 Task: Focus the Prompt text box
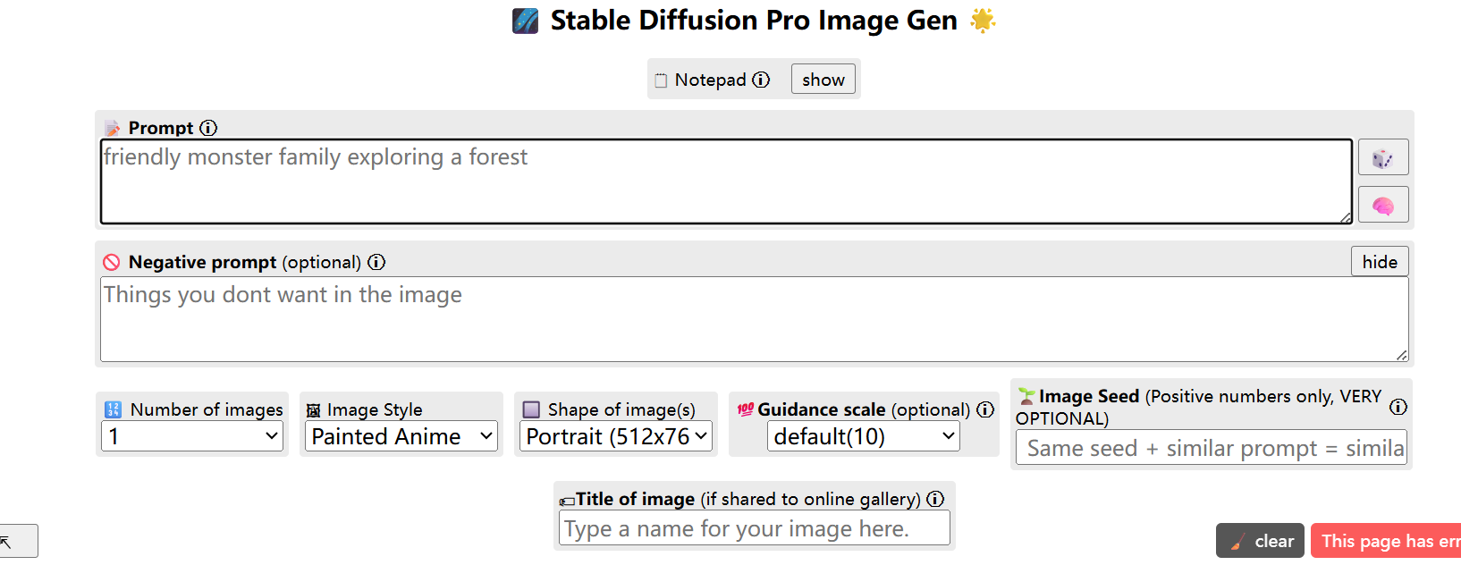[726, 181]
